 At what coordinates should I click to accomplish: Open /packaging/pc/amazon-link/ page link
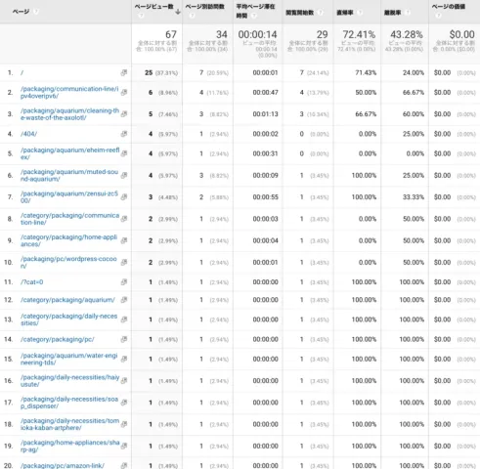[x=63, y=465]
